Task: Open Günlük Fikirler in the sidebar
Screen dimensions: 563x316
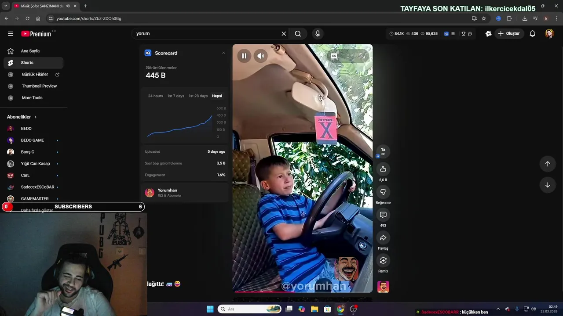Action: click(33, 75)
